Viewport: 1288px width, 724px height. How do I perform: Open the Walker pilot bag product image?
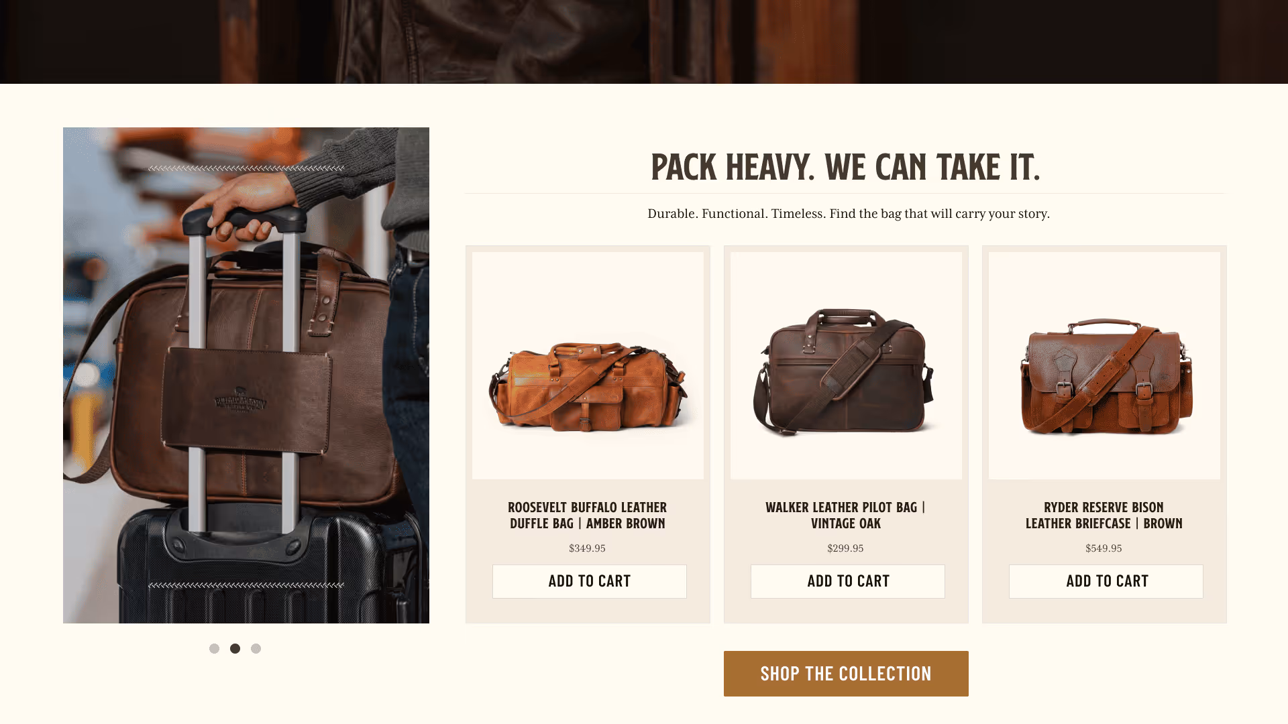point(846,365)
